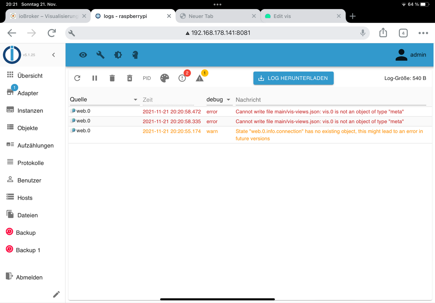Click warning triangle icon with badge 1
Image resolution: width=435 pixels, height=303 pixels.
click(200, 78)
